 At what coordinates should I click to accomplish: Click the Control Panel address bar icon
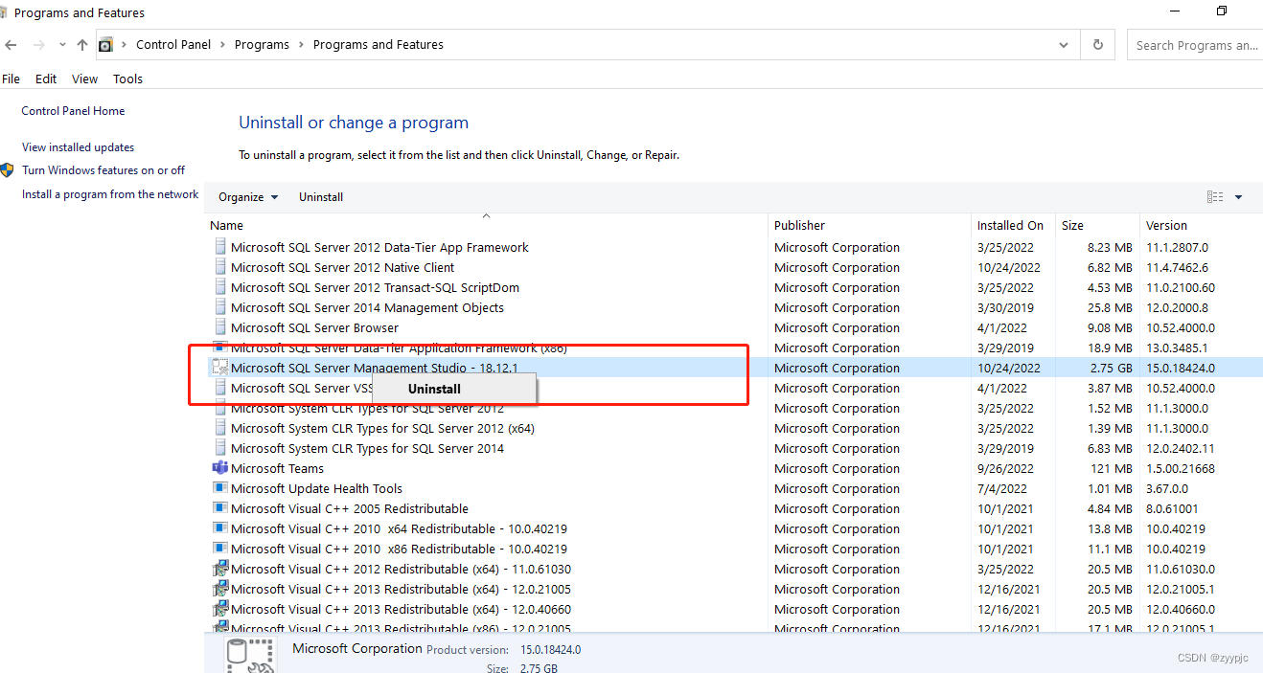click(105, 45)
